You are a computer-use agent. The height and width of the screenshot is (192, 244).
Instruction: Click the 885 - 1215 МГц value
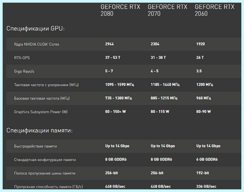[164, 98]
